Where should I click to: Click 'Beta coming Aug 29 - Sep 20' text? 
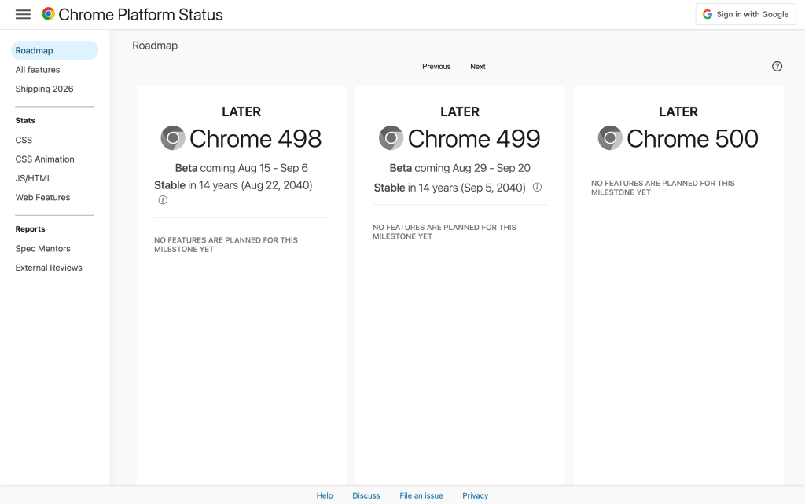coord(460,168)
